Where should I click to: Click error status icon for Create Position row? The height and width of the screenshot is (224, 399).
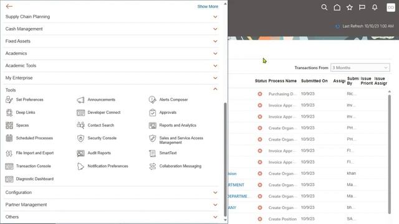(x=260, y=219)
